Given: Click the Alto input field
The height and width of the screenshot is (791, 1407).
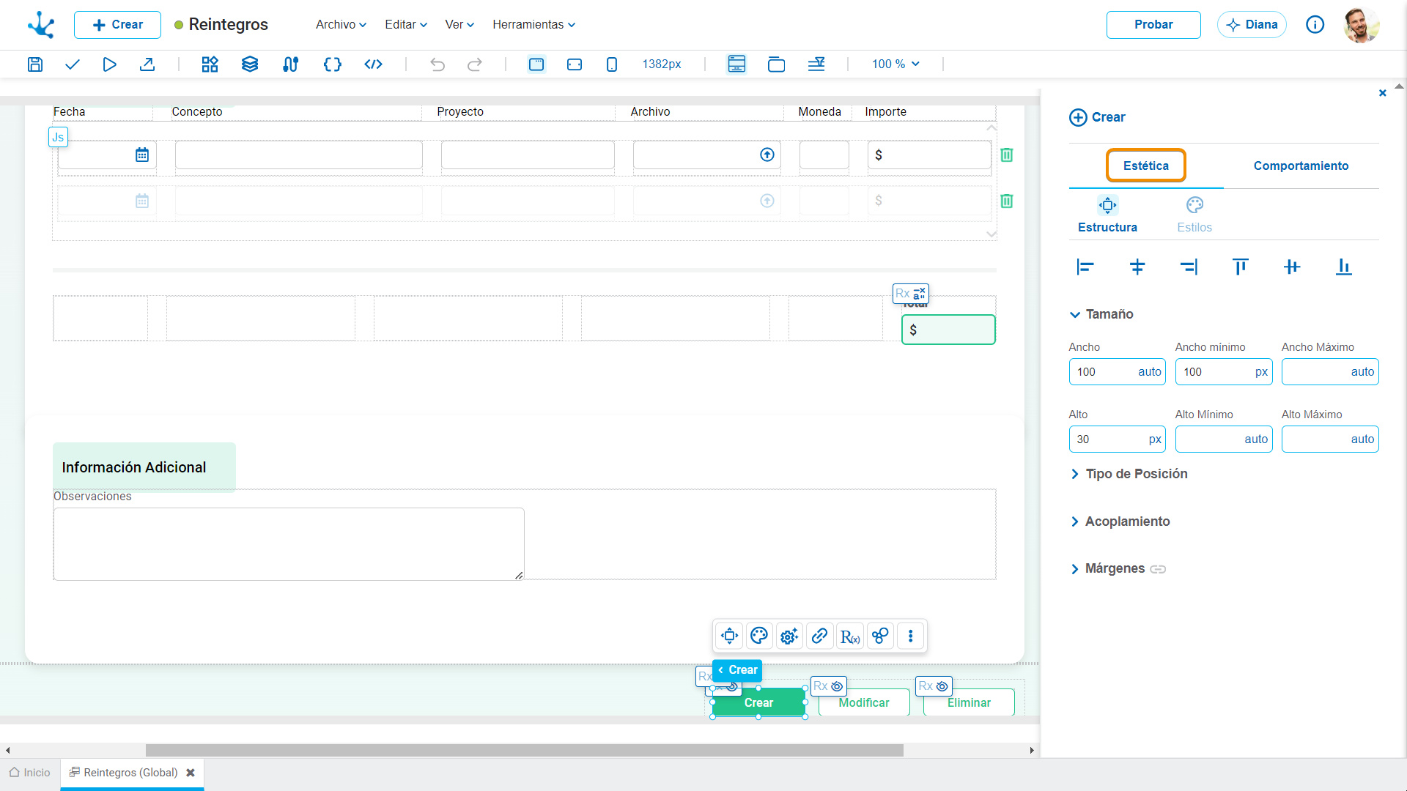Looking at the screenshot, I should point(1117,439).
